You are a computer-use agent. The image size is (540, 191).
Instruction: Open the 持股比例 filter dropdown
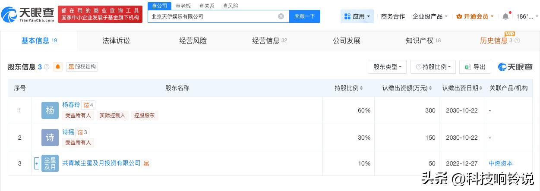pos(433,67)
